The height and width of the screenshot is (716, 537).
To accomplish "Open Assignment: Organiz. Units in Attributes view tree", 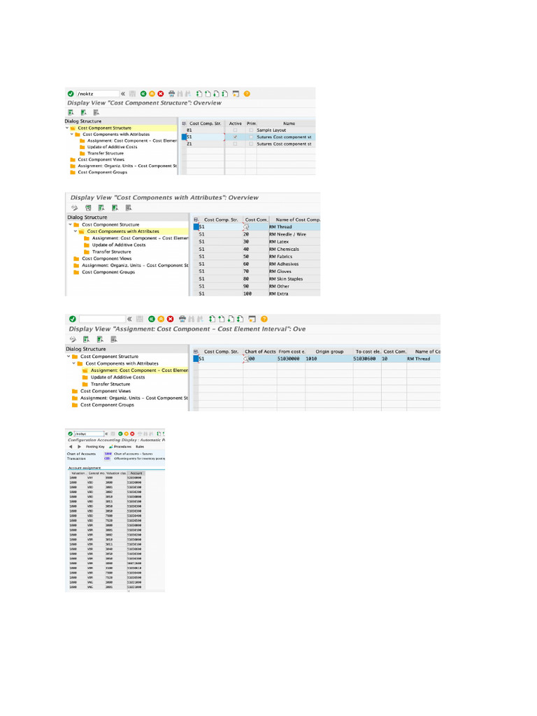I will click(x=135, y=265).
